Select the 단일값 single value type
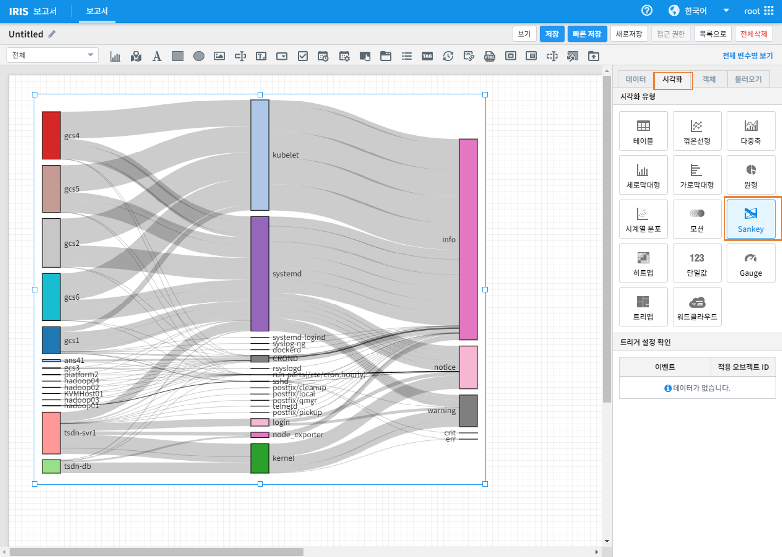 point(697,263)
